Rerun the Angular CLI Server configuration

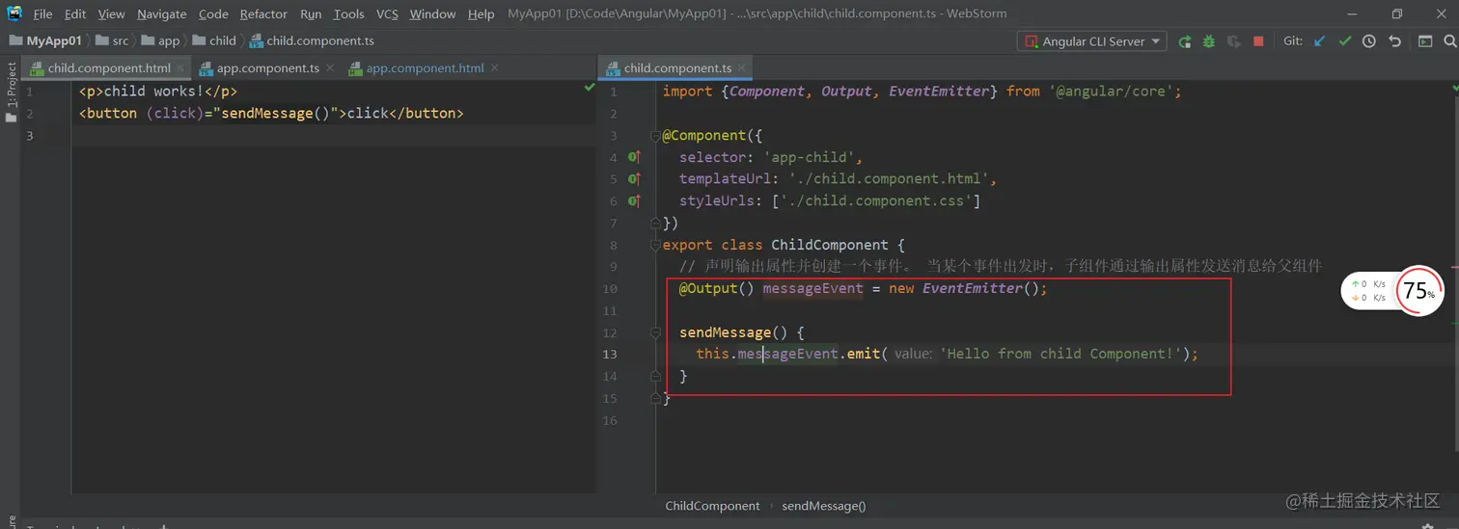click(1184, 41)
